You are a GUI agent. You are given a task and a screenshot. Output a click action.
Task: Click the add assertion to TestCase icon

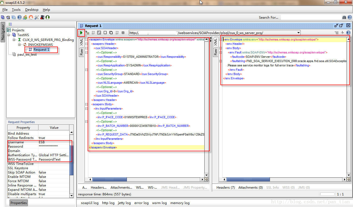[87, 33]
